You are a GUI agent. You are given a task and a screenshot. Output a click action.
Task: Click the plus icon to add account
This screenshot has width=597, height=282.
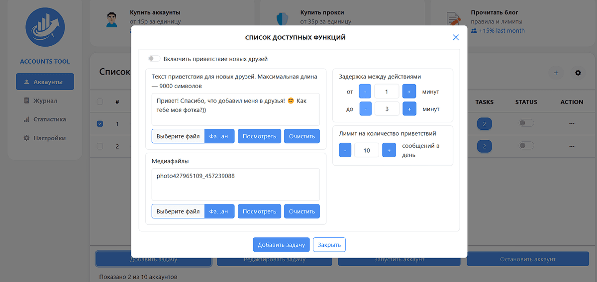tap(556, 73)
